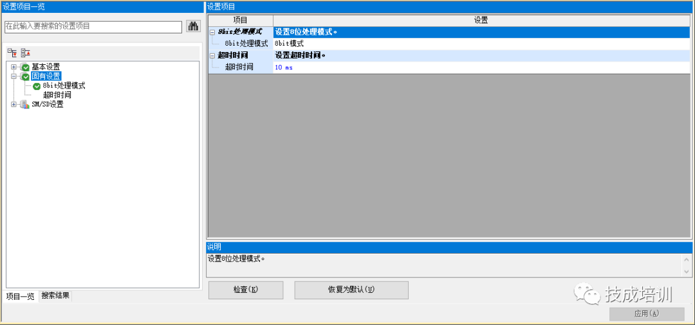Click the green check icon beside 基本设置
Screen dimensions: 695x325
pos(26,67)
